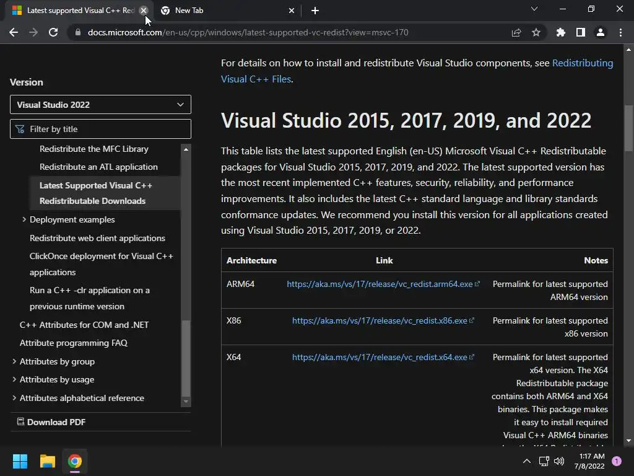Open the clock showing 1:17 AM
The width and height of the screenshot is (634, 476).
click(589, 461)
